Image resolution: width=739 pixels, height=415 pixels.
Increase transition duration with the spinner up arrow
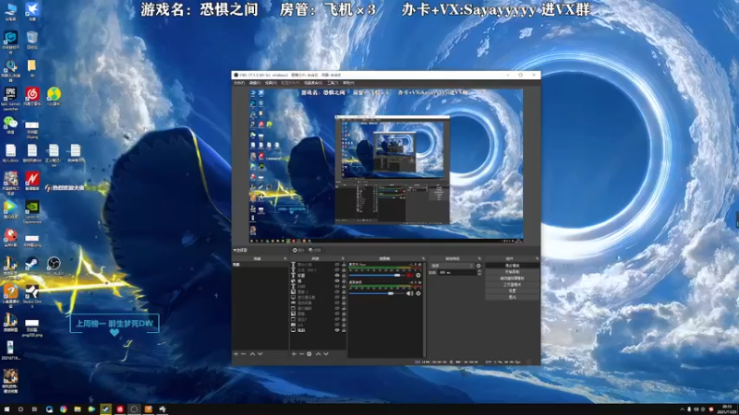point(479,271)
